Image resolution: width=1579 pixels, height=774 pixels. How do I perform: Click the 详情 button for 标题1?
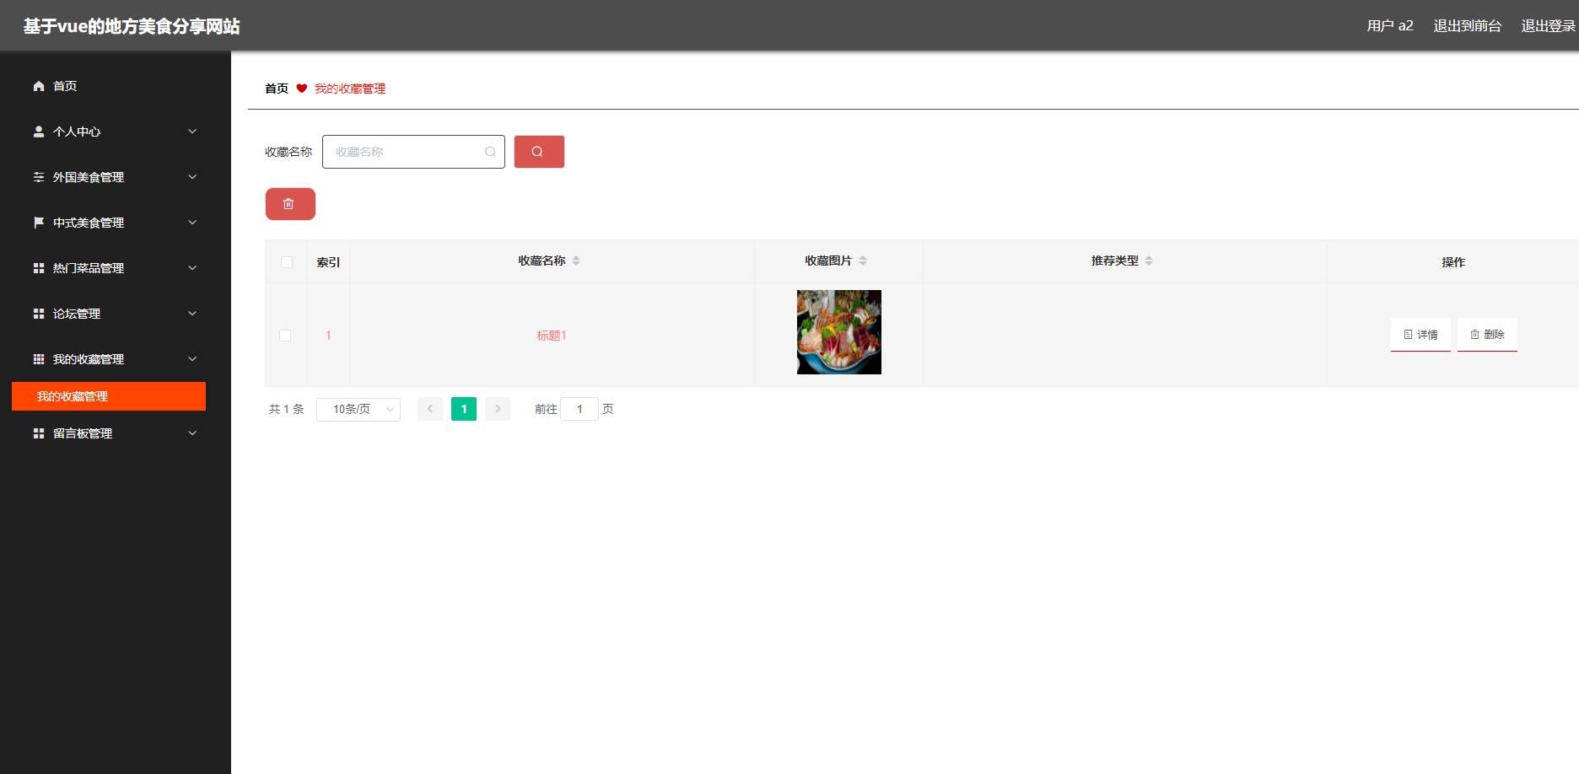click(1420, 335)
